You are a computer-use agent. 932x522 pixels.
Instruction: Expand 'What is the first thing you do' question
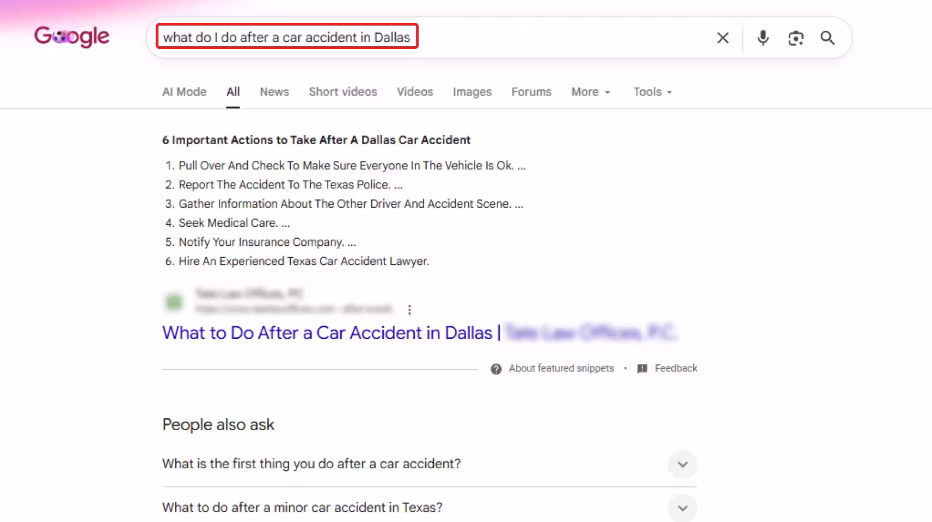[x=430, y=464]
